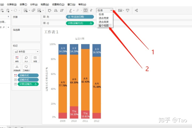Click 计数(运输方.. pill in Marks

click(x=28, y=84)
